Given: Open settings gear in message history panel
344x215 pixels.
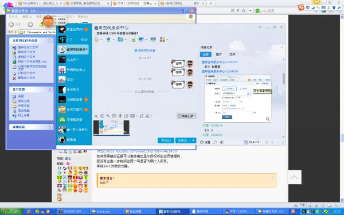Looking at the screenshot, I should [x=202, y=142].
